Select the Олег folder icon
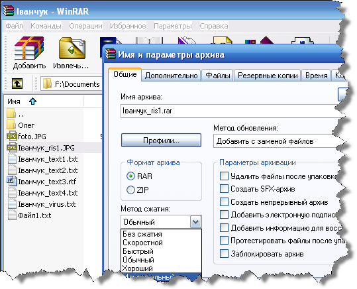This screenshot has height=289, width=357. point(11,125)
